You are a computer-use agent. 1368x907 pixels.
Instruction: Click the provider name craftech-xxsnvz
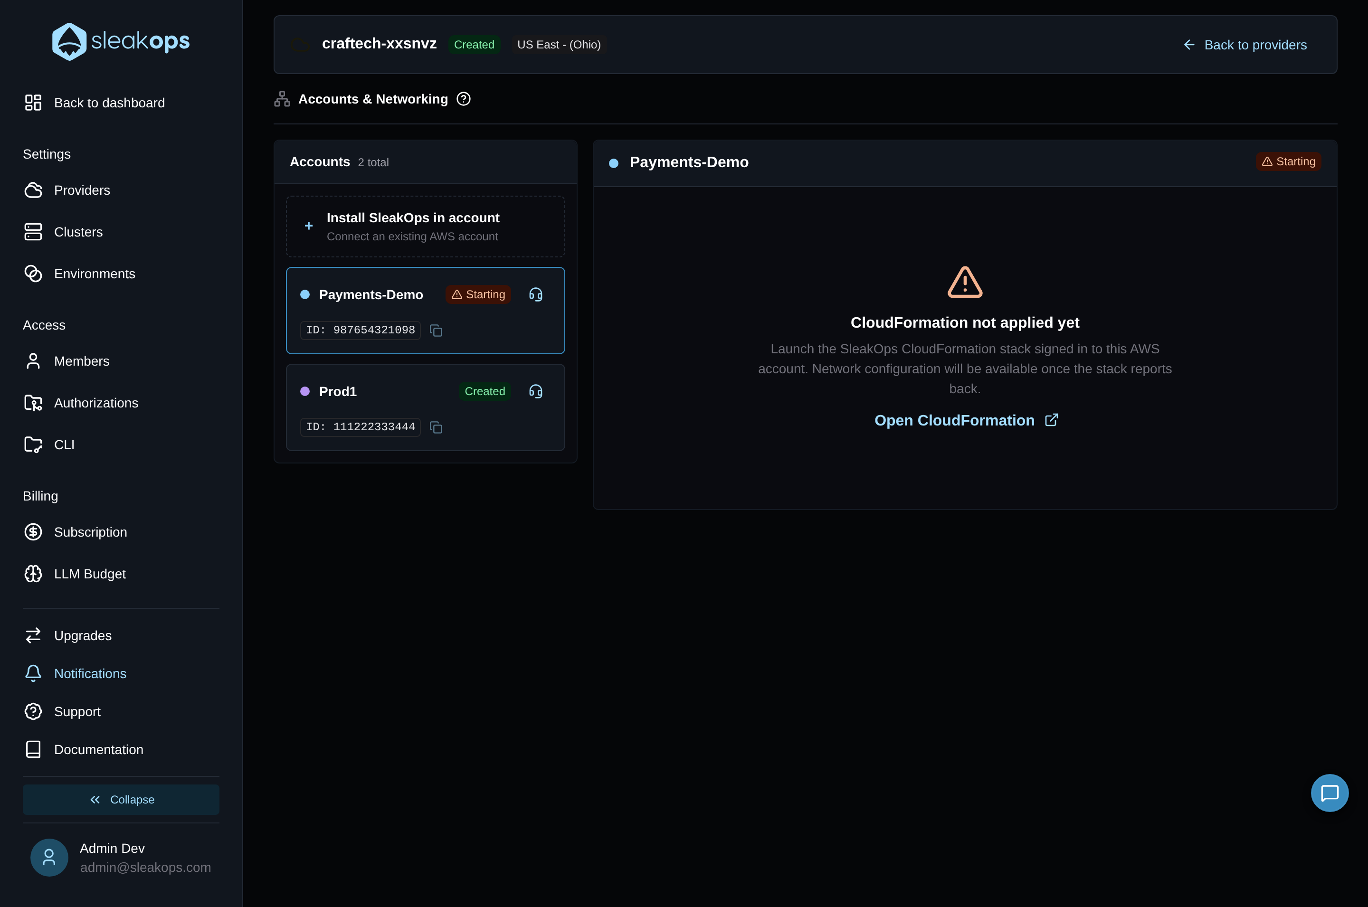pos(379,43)
